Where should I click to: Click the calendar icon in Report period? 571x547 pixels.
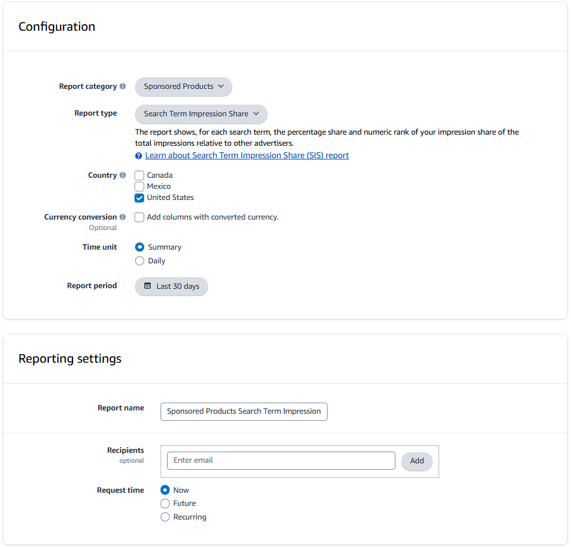(x=147, y=286)
